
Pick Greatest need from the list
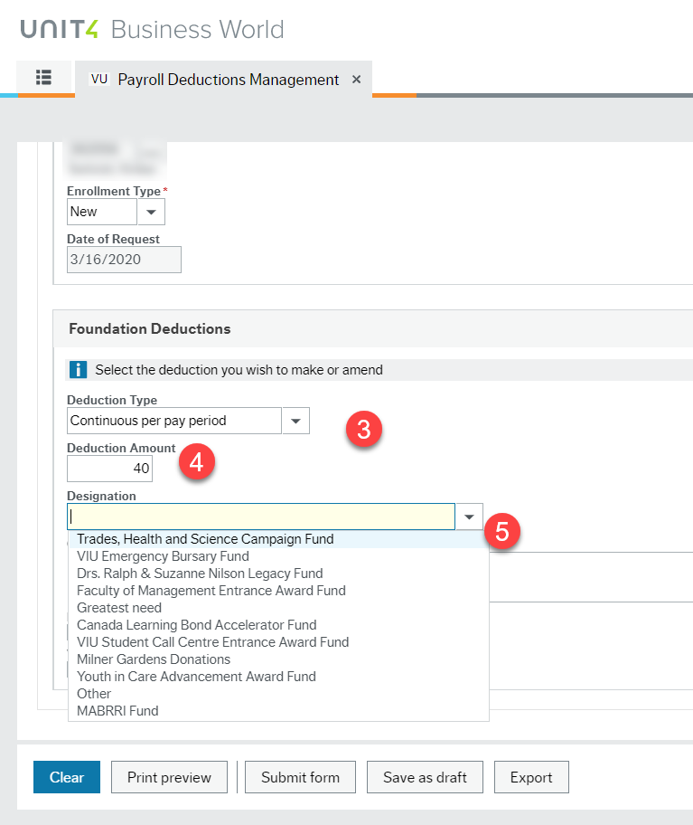tap(119, 608)
